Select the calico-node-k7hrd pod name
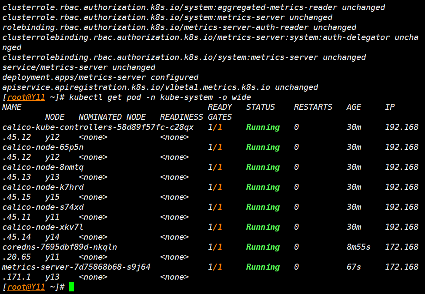The image size is (425, 294). click(43, 187)
